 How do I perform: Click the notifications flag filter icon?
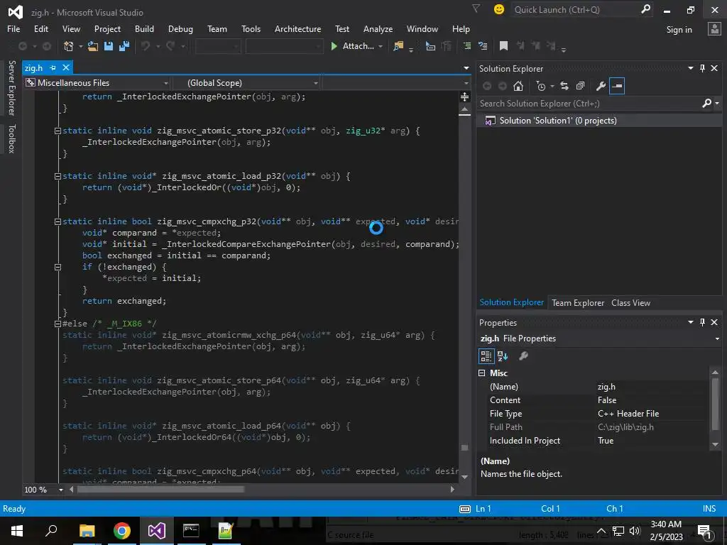pos(476,9)
